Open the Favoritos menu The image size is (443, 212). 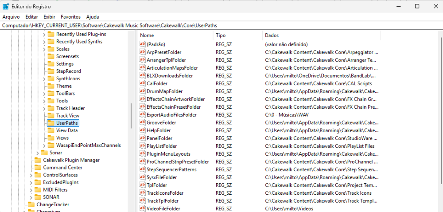(x=70, y=17)
